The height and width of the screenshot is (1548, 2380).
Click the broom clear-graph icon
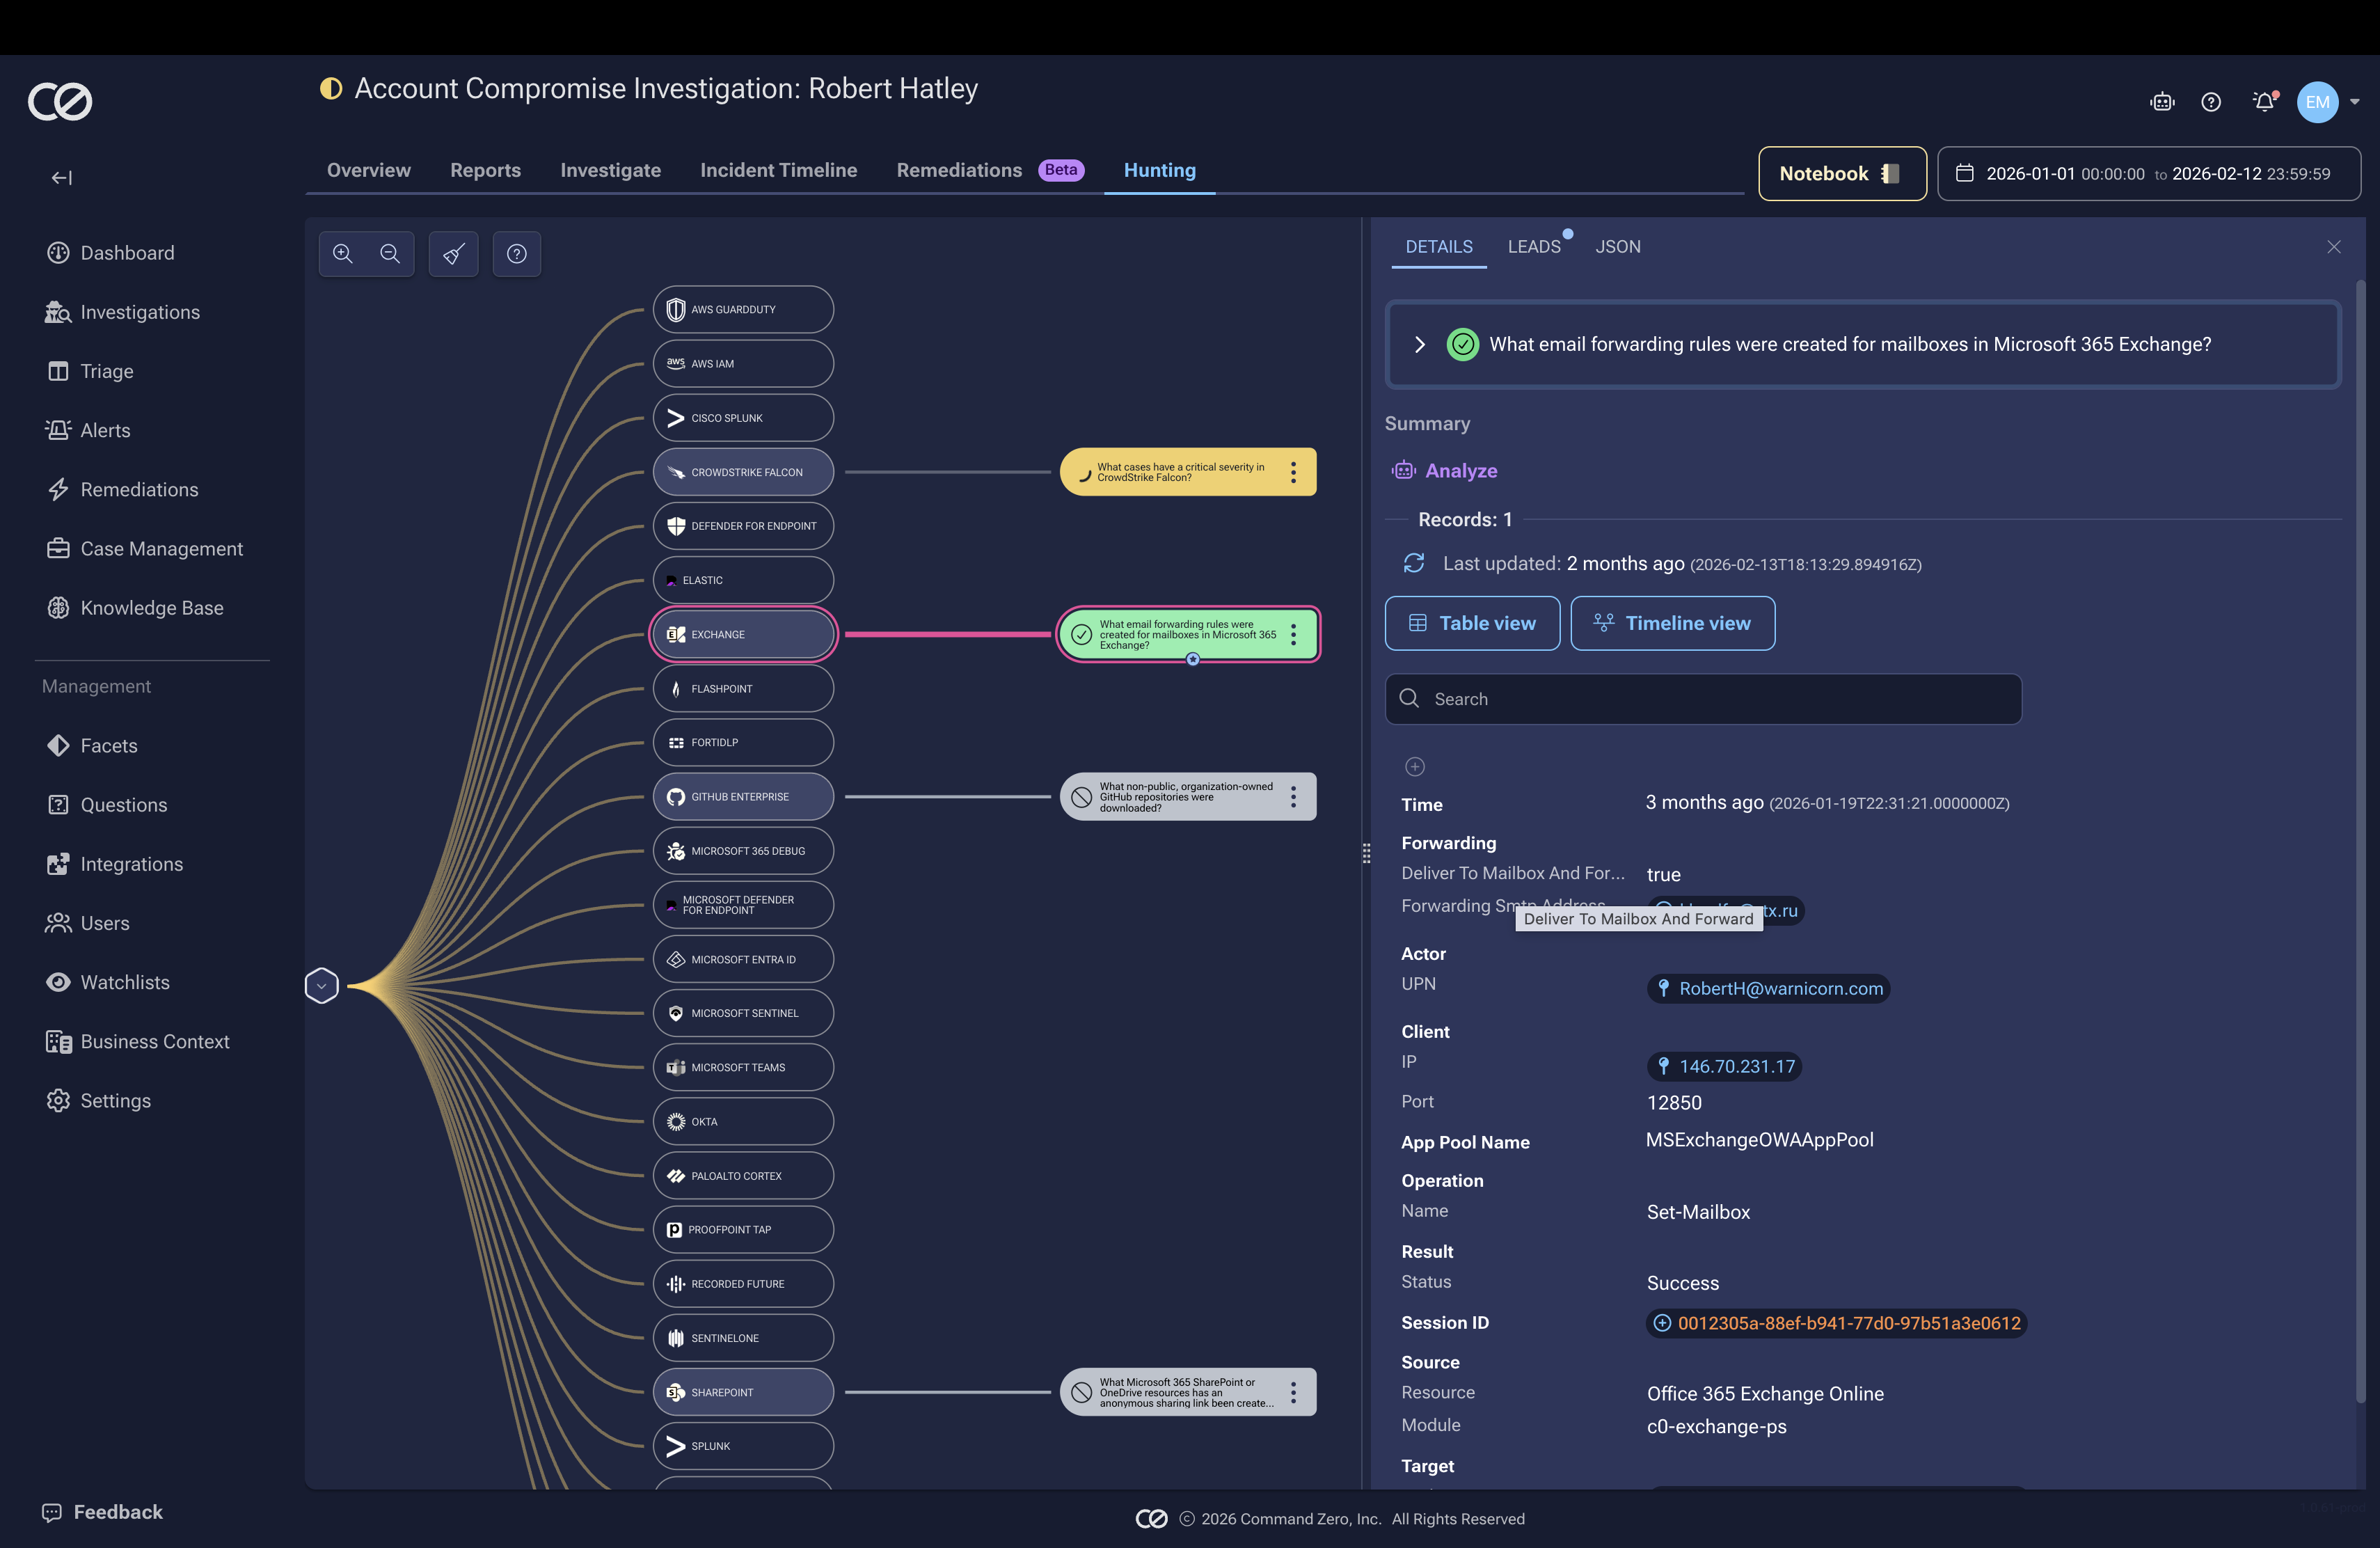tap(454, 254)
